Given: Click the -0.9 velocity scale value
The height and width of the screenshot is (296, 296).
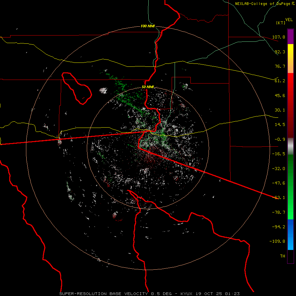Looking at the screenshot, I should tap(279, 139).
